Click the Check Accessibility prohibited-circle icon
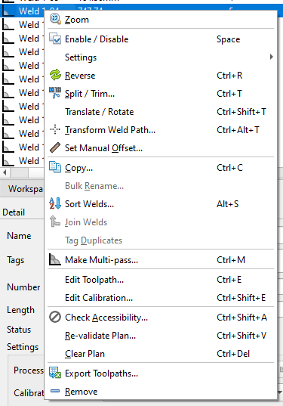The width and height of the screenshot is (283, 406). tap(55, 317)
